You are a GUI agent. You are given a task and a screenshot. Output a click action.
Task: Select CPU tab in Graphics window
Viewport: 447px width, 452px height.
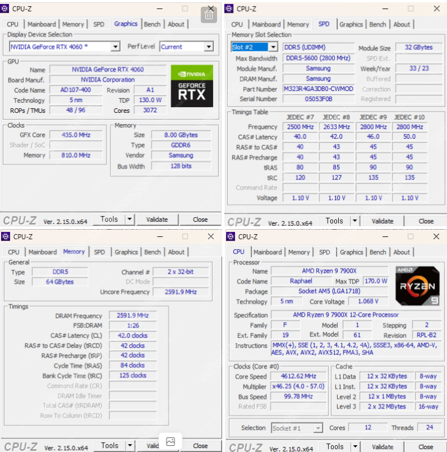[x=12, y=24]
